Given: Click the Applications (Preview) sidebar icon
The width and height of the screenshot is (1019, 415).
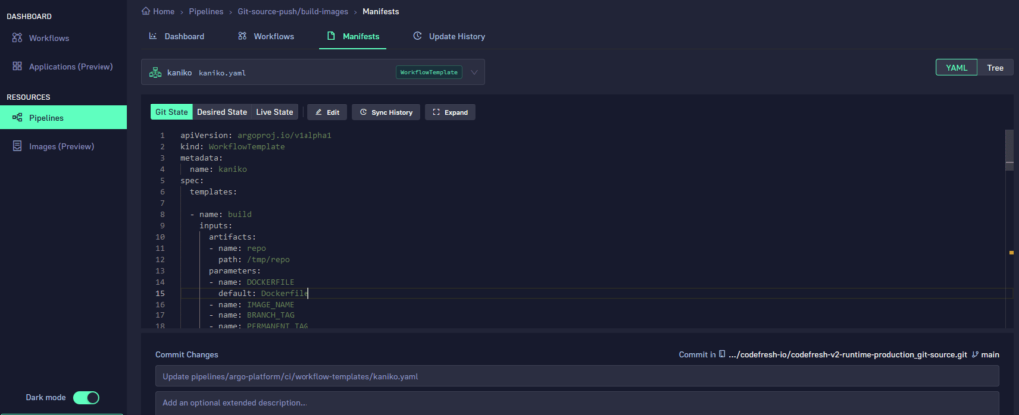Looking at the screenshot, I should 17,66.
